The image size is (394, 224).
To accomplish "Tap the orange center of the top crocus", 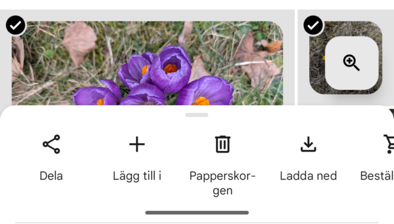I will 170,68.
